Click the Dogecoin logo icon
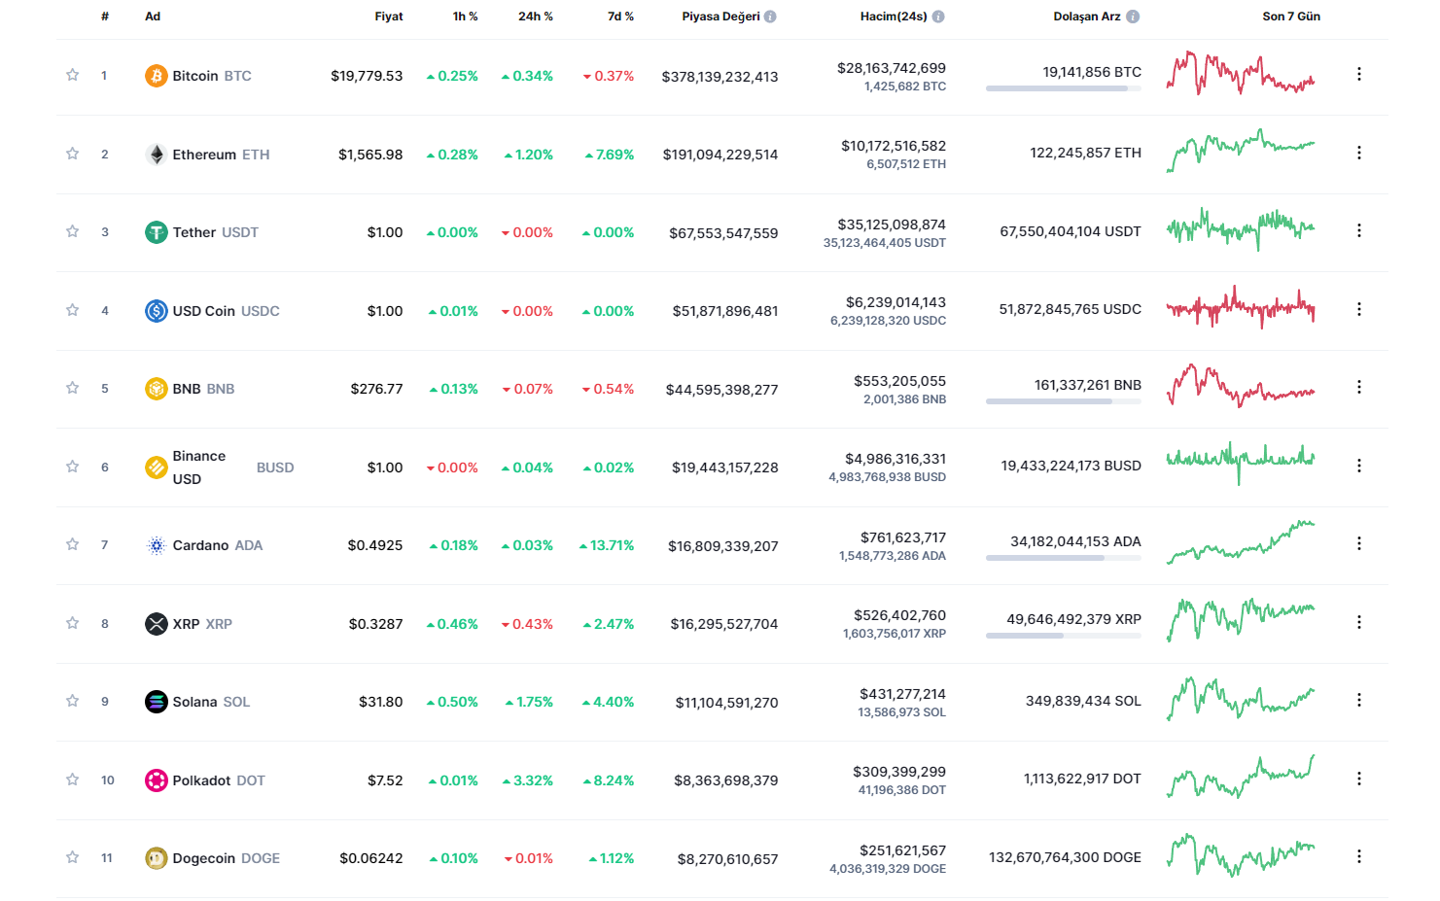This screenshot has height=901, width=1440. 156,858
